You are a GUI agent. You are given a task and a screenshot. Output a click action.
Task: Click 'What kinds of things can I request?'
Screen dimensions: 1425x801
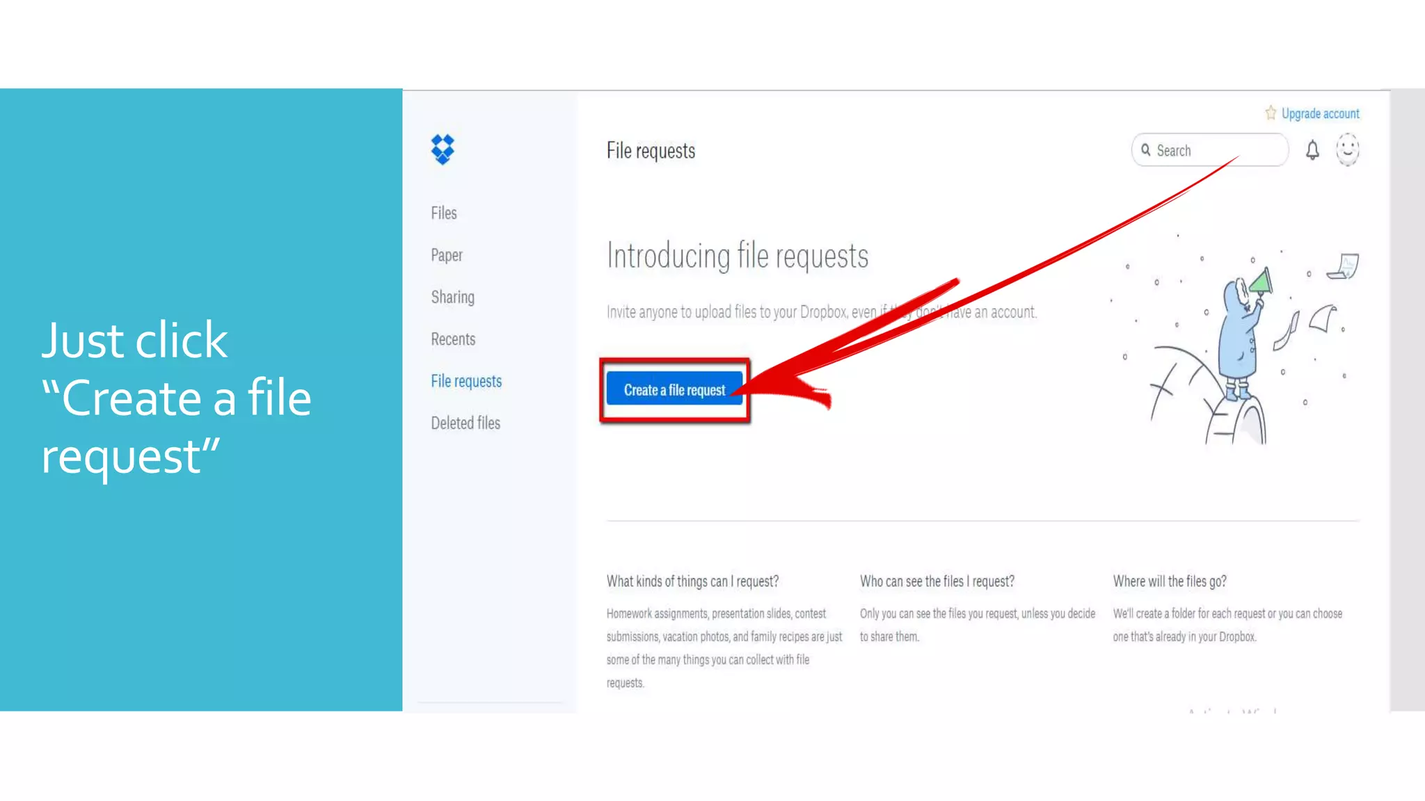(692, 581)
